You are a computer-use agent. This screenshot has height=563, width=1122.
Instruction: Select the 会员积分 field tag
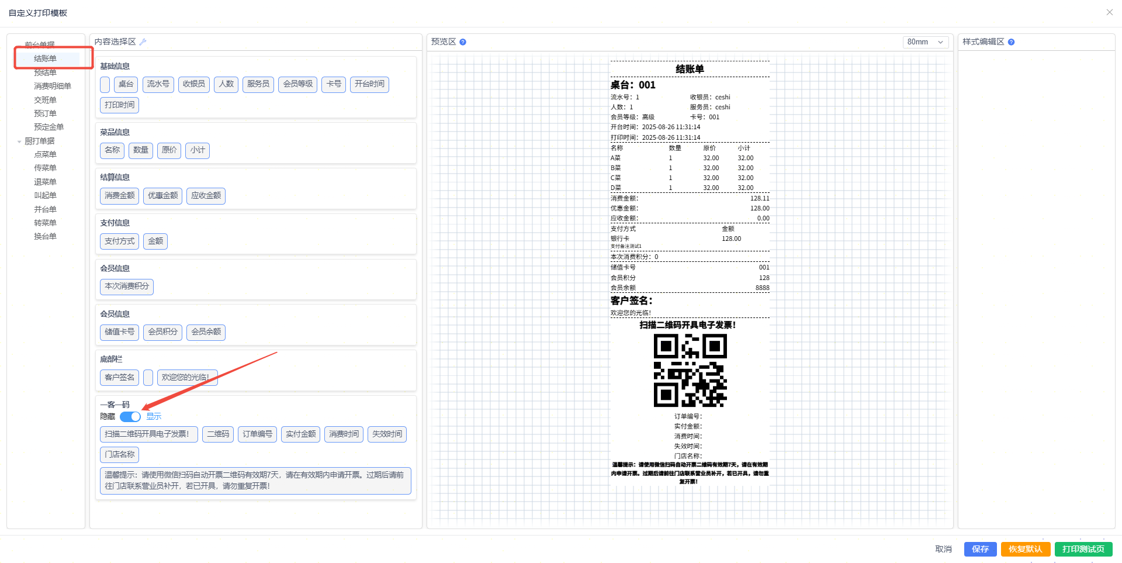click(162, 332)
